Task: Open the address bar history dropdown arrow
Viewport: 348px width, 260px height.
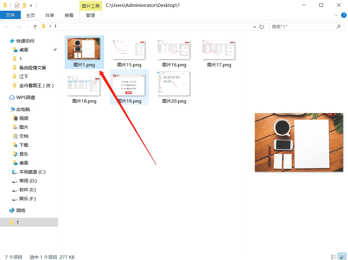Action: click(x=255, y=26)
